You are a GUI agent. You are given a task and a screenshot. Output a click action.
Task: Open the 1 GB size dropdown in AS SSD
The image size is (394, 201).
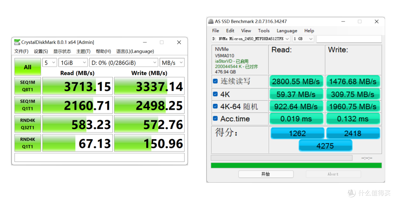pyautogui.click(x=303, y=39)
